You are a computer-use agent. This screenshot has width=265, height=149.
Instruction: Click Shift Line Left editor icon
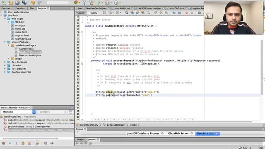point(174,13)
